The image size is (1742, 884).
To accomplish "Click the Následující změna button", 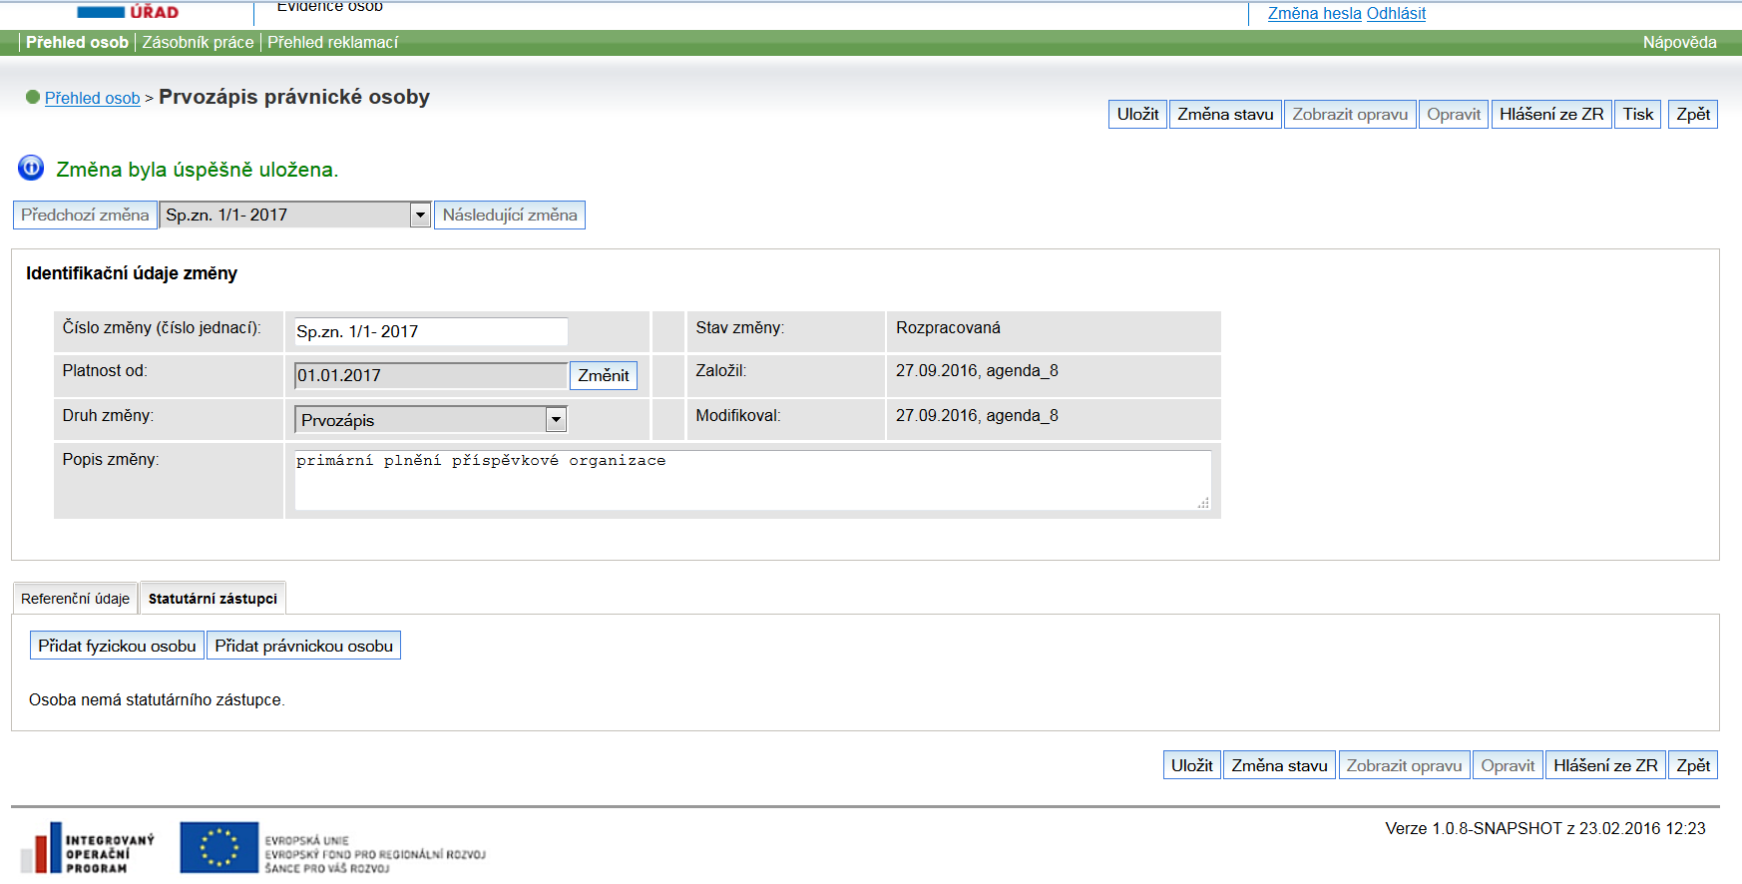I will [x=510, y=215].
